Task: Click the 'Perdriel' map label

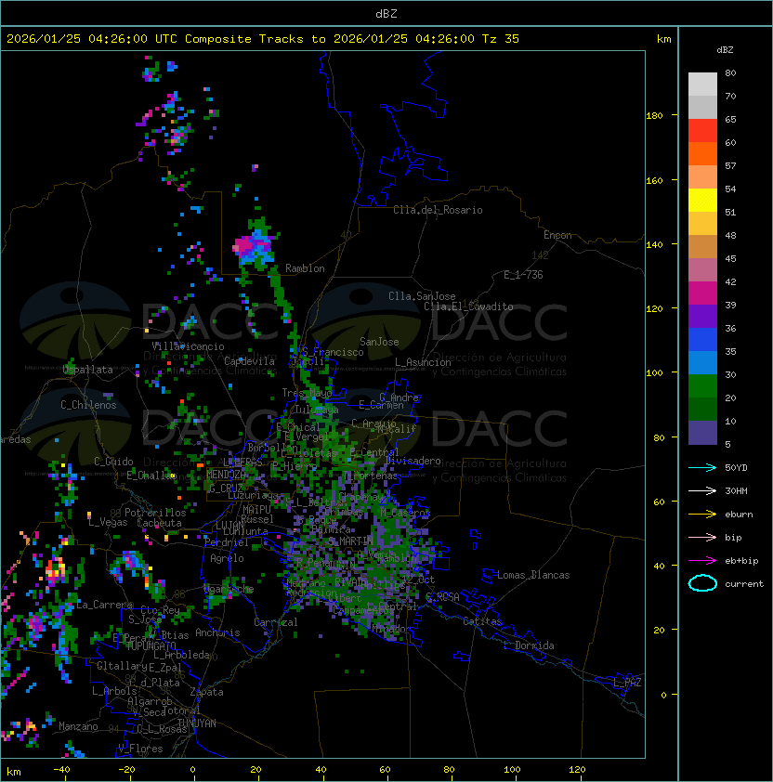Action: [227, 542]
